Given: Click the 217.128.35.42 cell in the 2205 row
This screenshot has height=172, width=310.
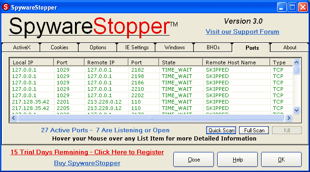Looking at the screenshot, I should 31,108.
